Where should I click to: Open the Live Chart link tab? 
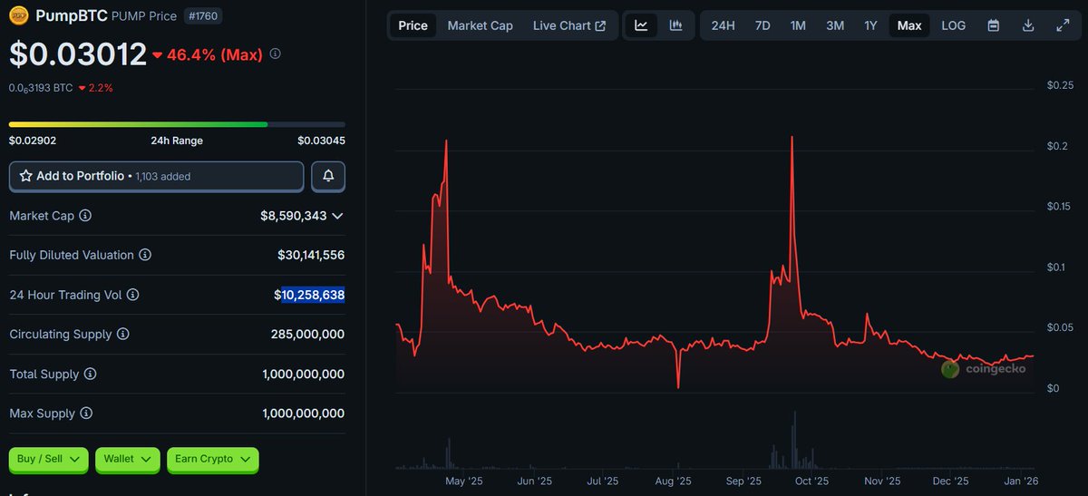[569, 25]
